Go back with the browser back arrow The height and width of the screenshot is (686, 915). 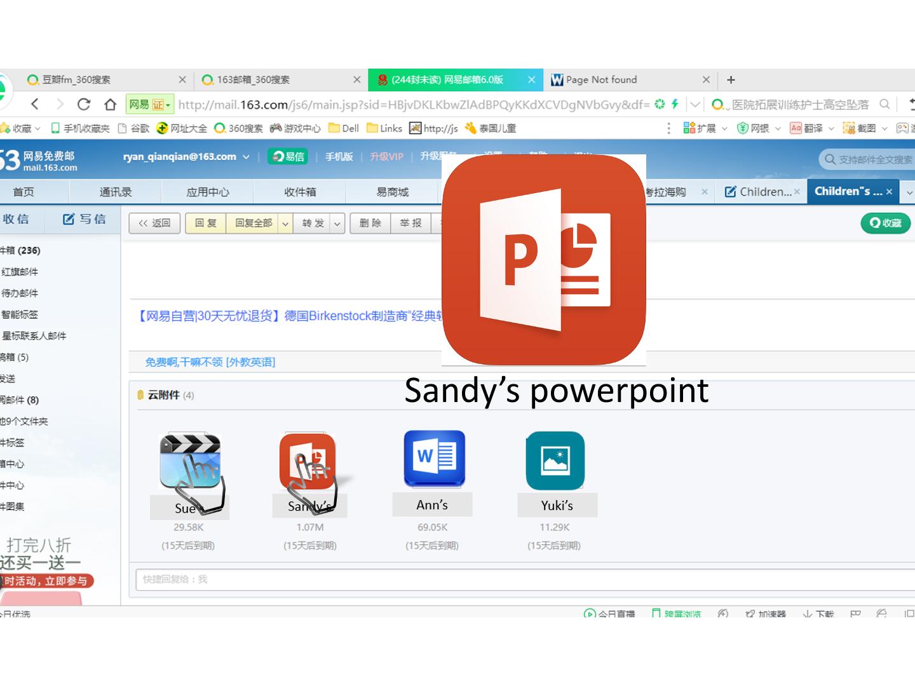35,104
